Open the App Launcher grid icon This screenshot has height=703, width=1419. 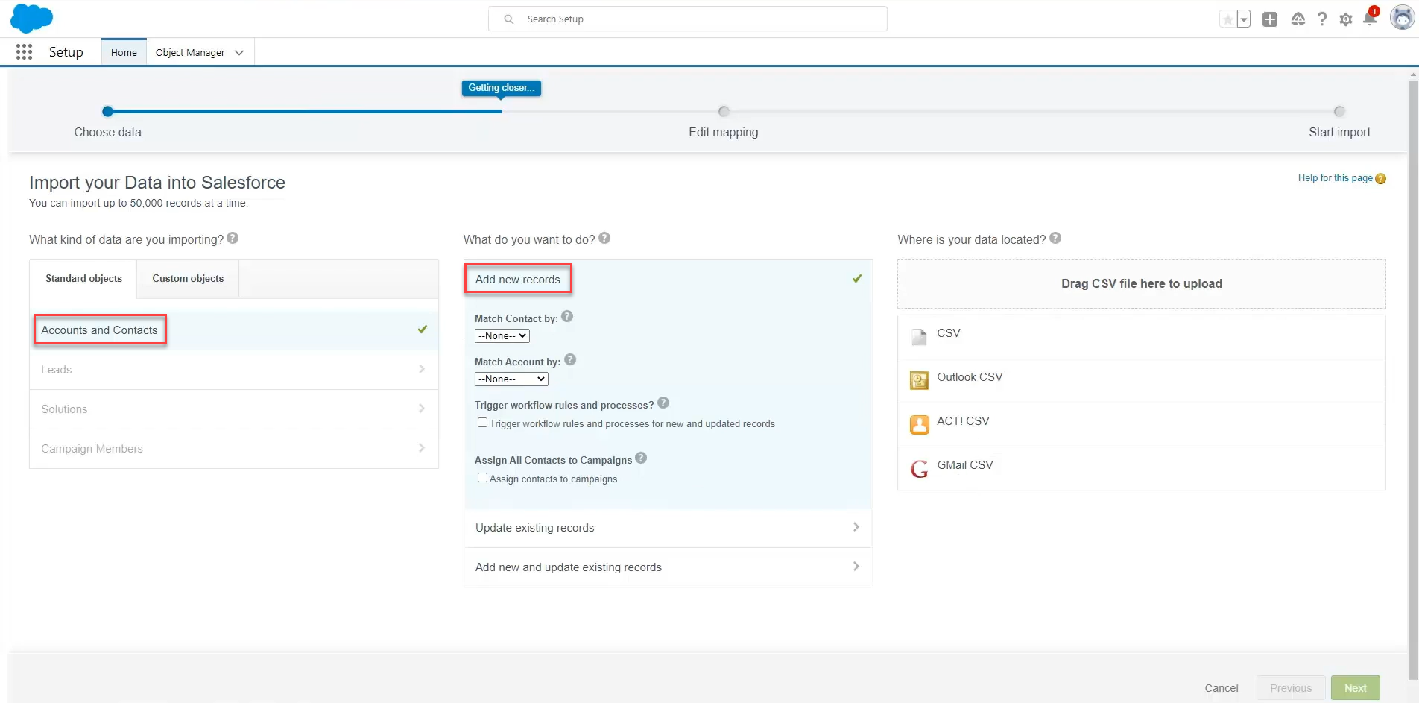[x=24, y=51]
